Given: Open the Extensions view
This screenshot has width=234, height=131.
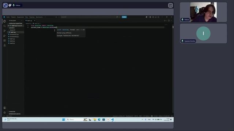Looking at the screenshot, I should coord(4,40).
